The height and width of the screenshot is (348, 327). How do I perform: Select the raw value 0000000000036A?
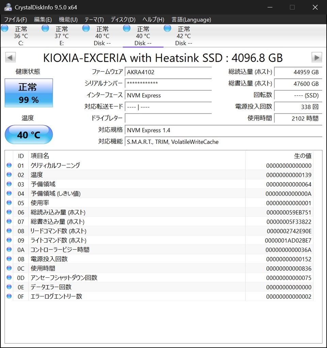(288, 250)
